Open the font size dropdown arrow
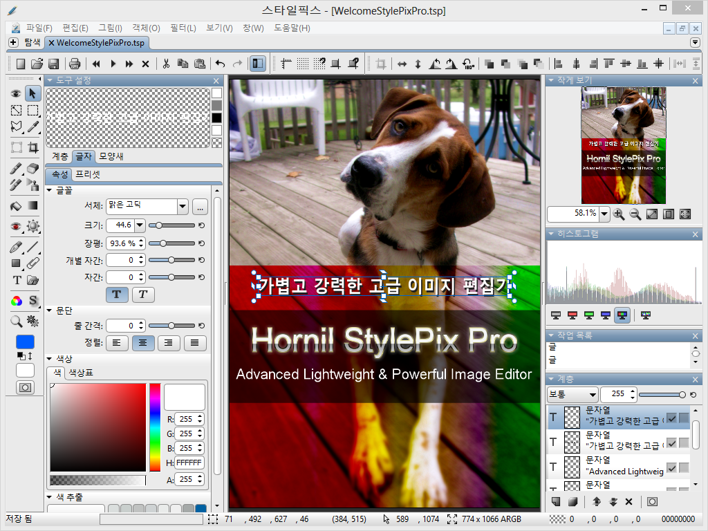 pyautogui.click(x=140, y=225)
